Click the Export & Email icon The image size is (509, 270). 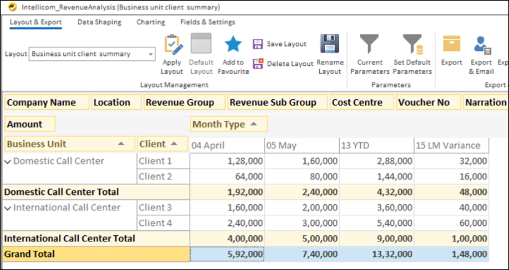481,45
